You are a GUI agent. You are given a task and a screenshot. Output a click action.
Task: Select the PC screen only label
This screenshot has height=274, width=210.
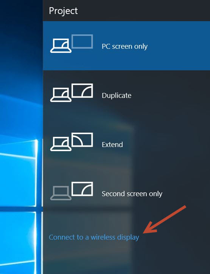pos(124,46)
